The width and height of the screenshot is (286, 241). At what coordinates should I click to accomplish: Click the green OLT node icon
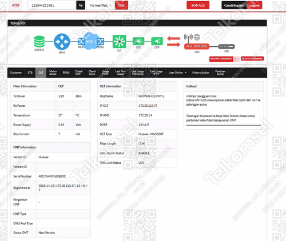point(120,41)
